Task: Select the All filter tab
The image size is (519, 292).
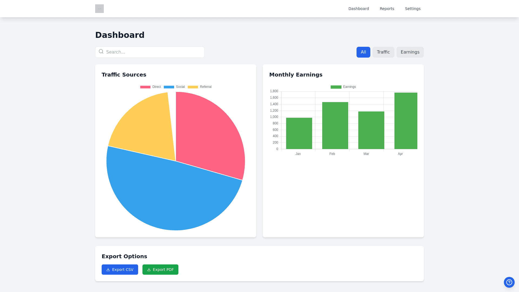Action: pos(363,52)
